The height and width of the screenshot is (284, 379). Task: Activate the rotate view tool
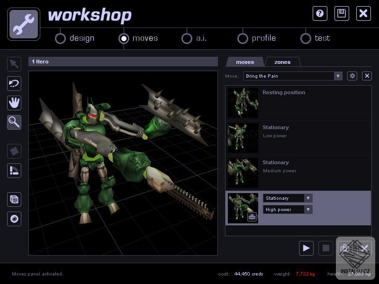(14, 83)
